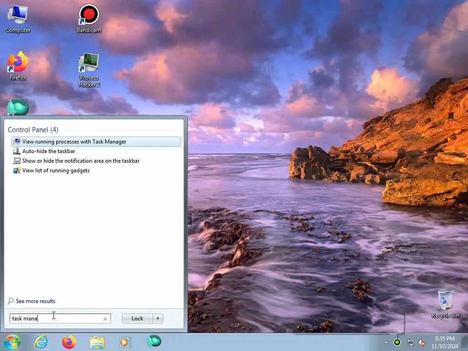
Task: Click See more results link
Action: point(36,301)
